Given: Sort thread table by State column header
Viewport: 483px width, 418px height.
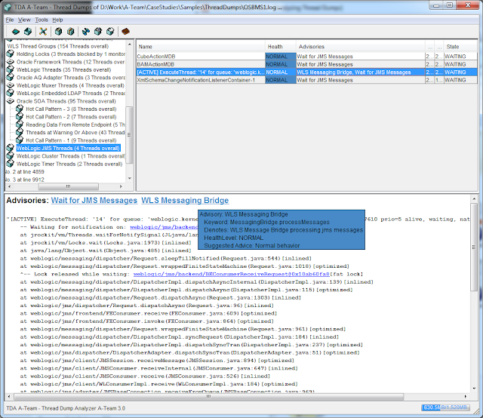Looking at the screenshot, I should click(x=460, y=47).
